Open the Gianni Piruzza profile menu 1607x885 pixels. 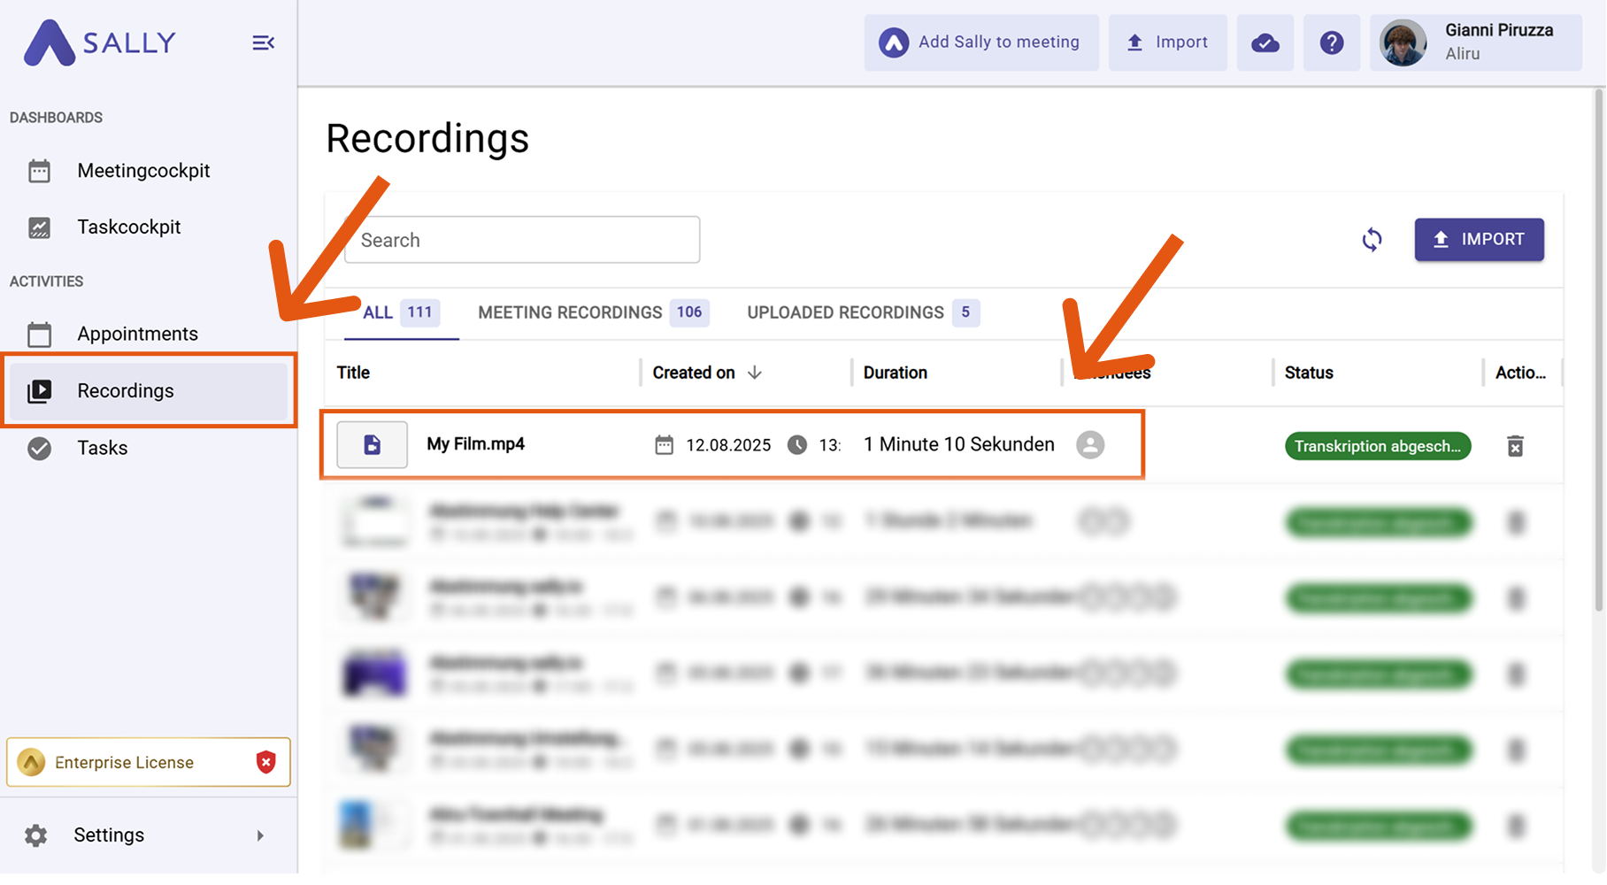1475,42
